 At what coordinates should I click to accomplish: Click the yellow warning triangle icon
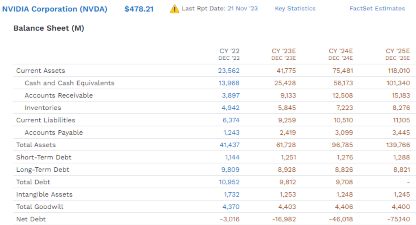[x=174, y=9]
